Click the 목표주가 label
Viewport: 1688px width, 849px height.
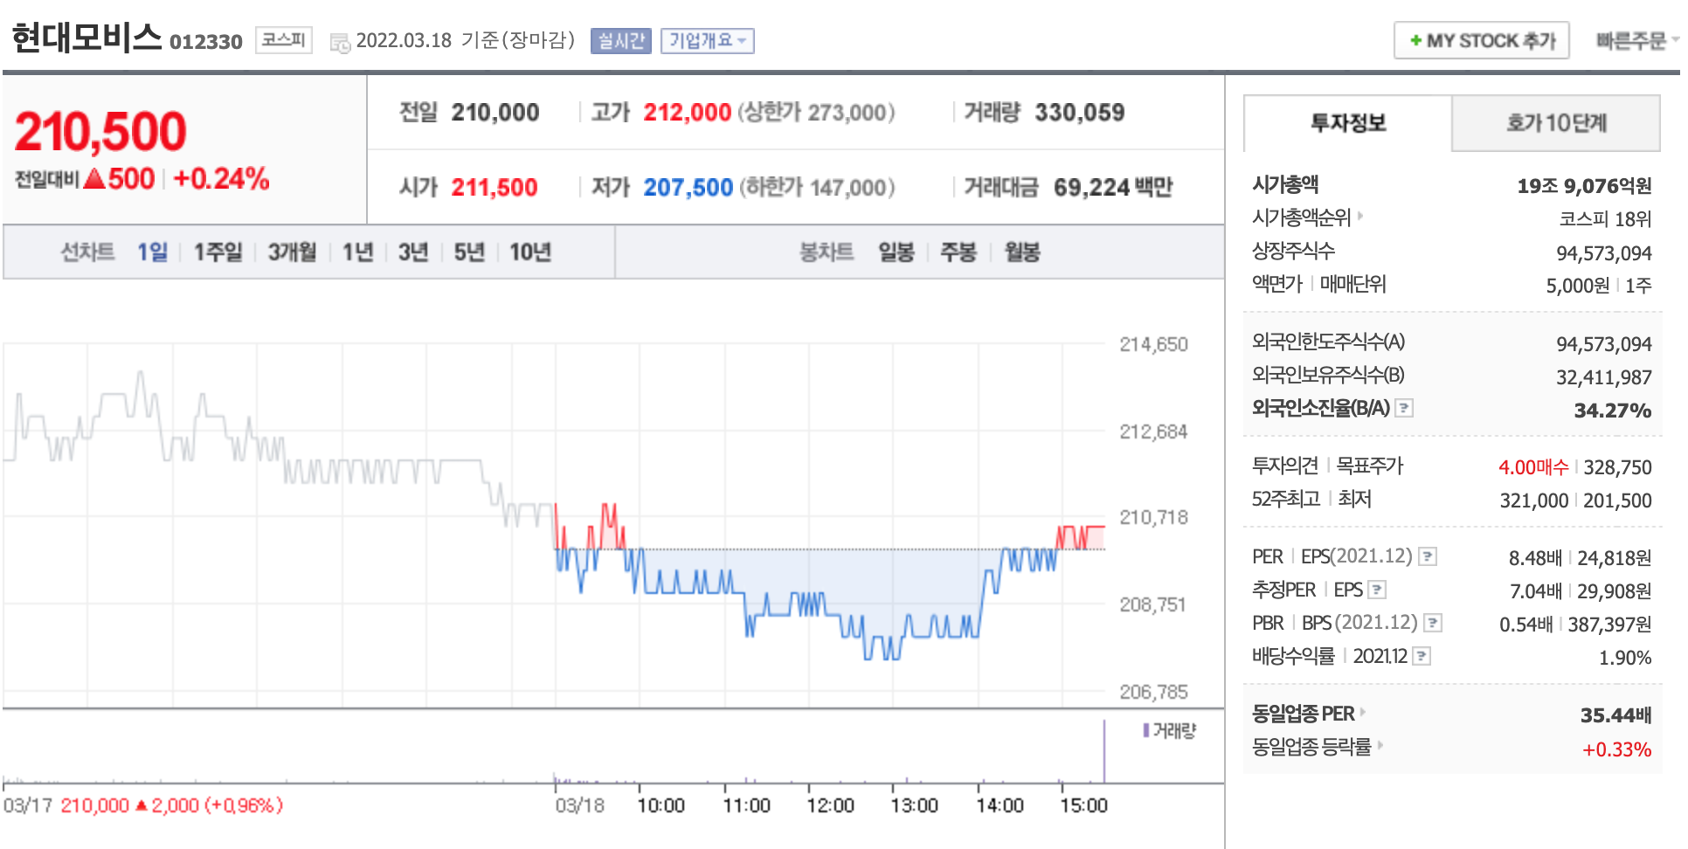pyautogui.click(x=1370, y=466)
